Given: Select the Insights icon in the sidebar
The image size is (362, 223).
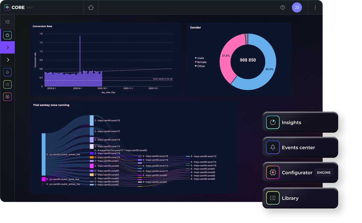Looking at the screenshot, I should 8,35.
